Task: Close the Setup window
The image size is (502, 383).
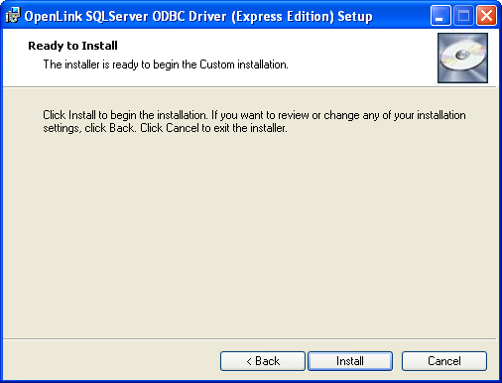Action: pos(486,16)
